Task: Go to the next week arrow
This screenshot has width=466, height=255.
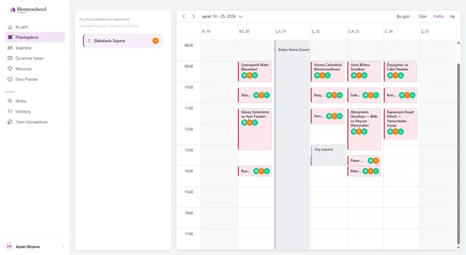Action: click(x=193, y=16)
